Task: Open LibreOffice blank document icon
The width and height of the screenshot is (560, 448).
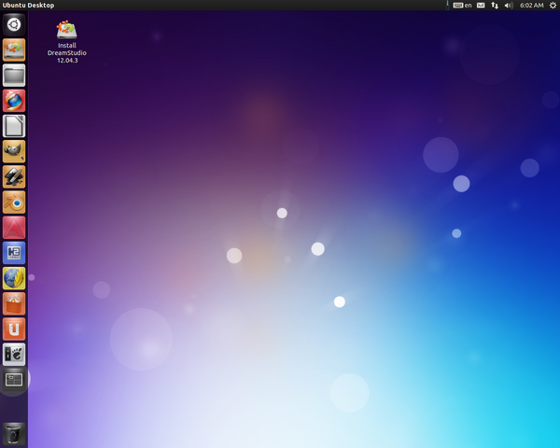Action: point(14,126)
